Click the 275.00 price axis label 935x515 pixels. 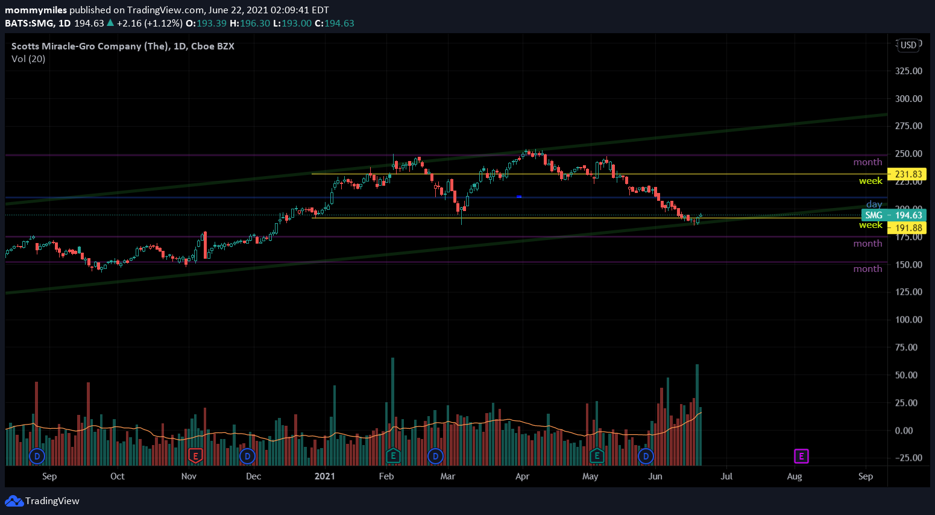click(908, 125)
